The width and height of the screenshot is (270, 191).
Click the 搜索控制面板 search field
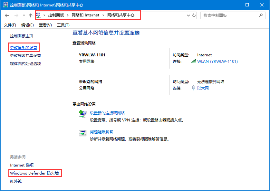click(229, 15)
